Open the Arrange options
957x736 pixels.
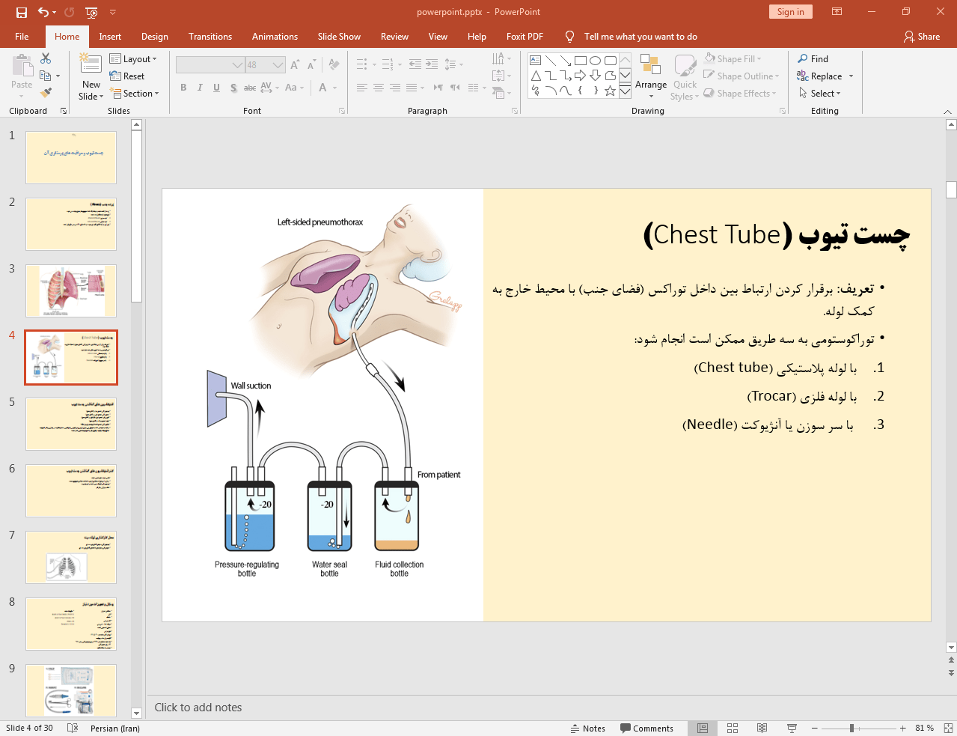(x=651, y=76)
